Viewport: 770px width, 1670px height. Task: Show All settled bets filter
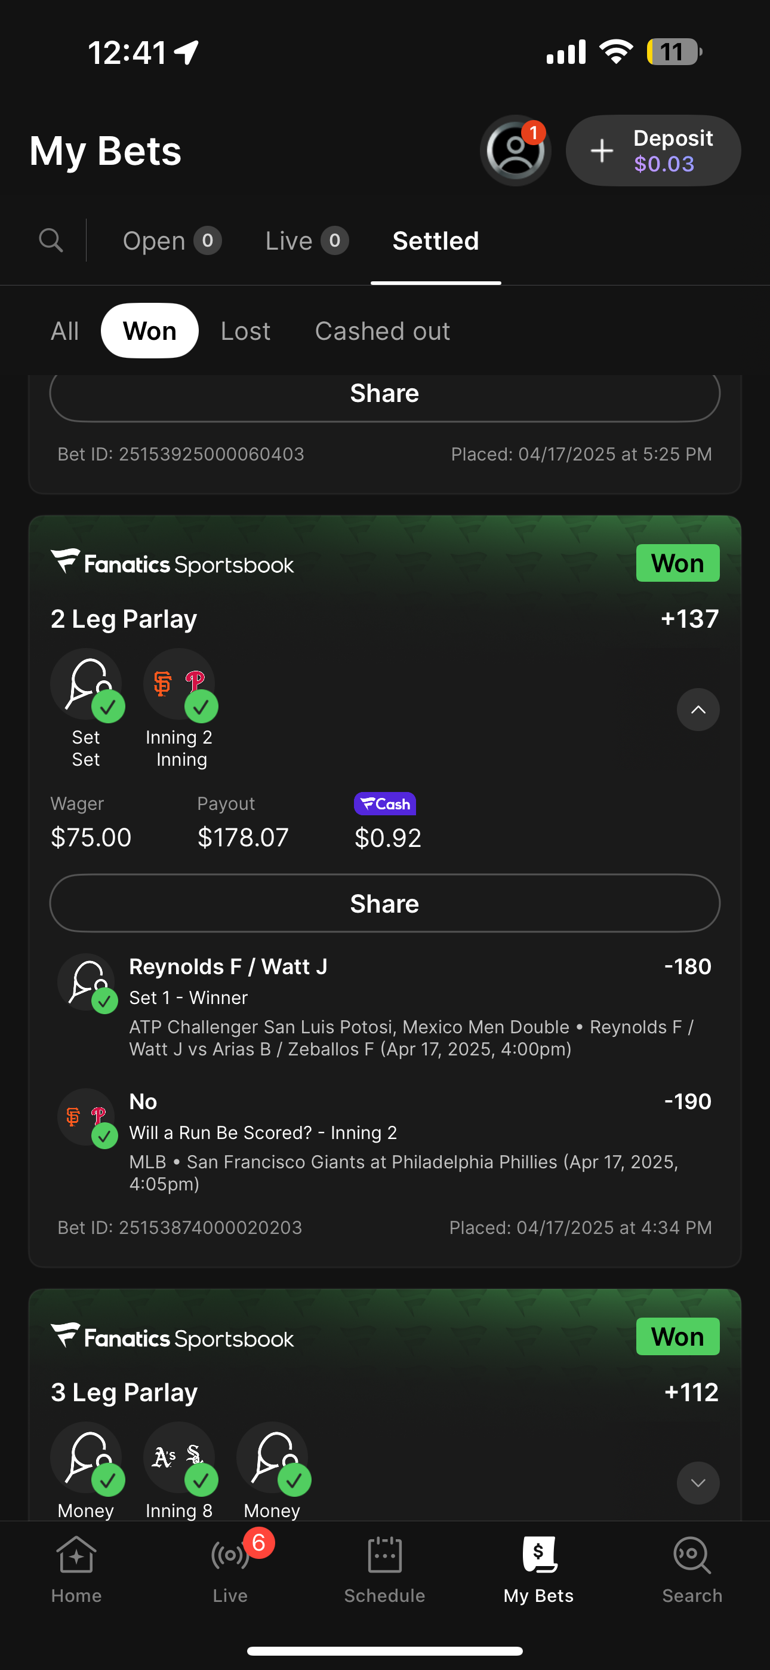coord(65,331)
